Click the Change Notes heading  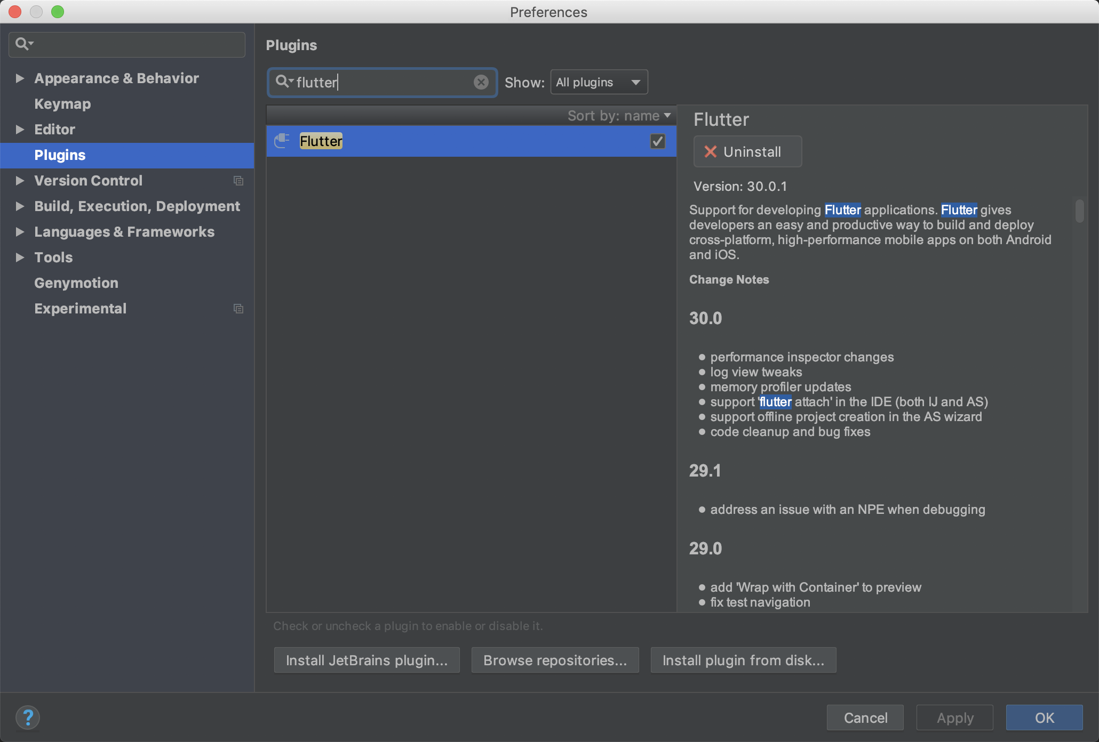click(x=729, y=280)
